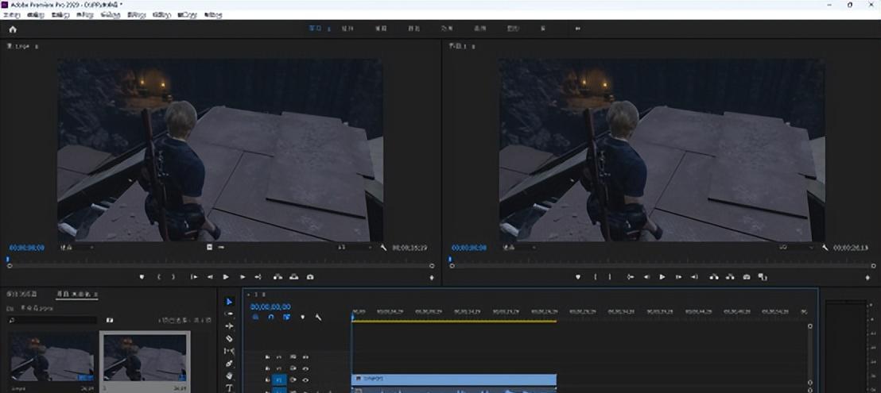Step back one frame in Source monitor
This screenshot has width=881, height=393.
210,277
